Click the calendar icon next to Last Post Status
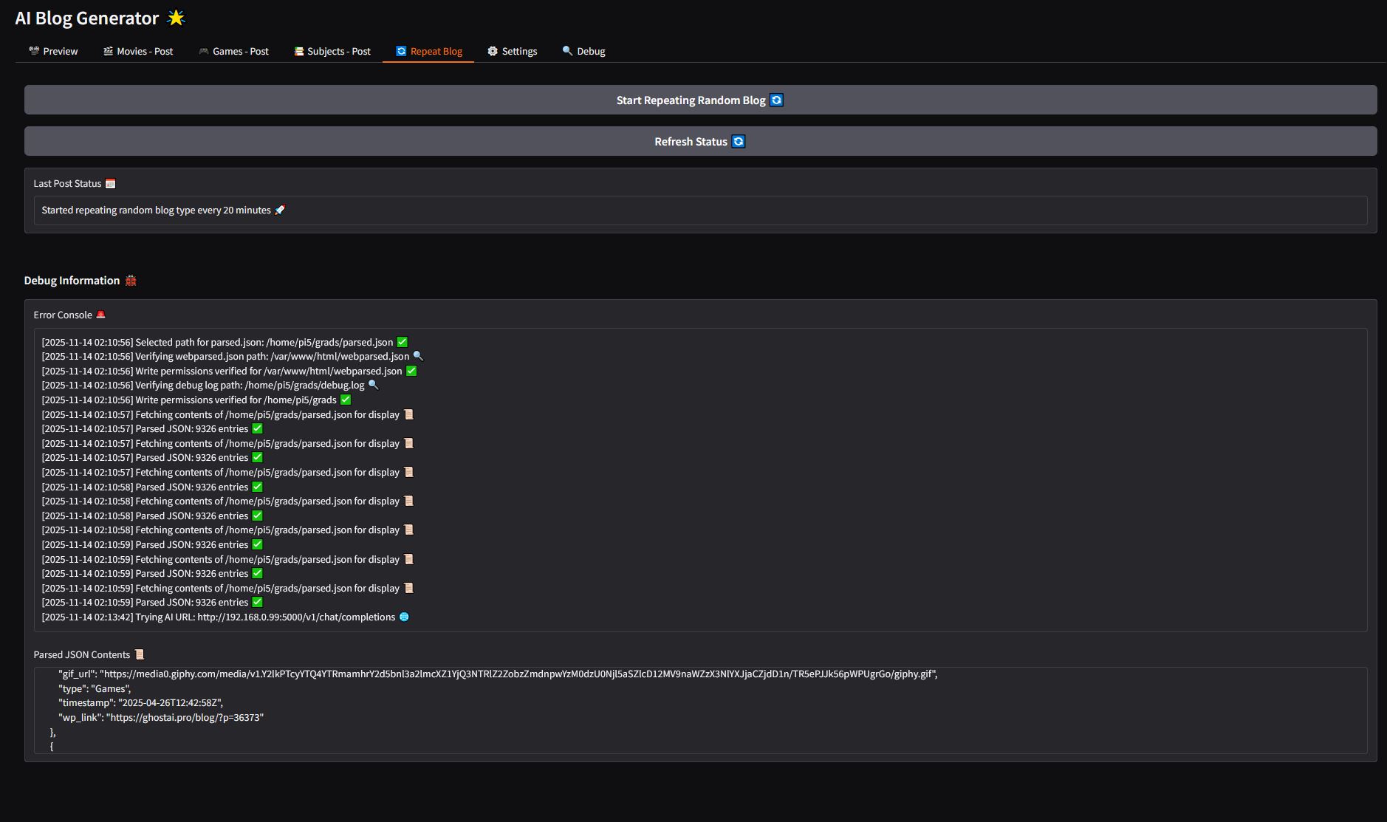Viewport: 1387px width, 822px height. (110, 184)
